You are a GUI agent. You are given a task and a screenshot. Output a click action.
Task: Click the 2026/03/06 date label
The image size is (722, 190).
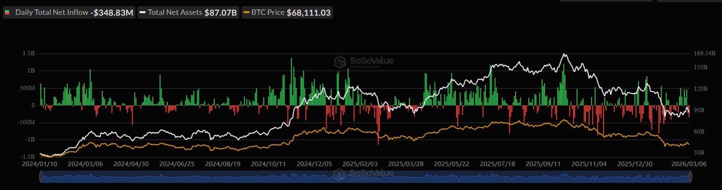point(689,164)
